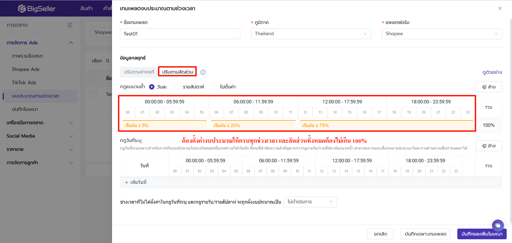Close the template panel with X icon
This screenshot has height=243, width=512.
pos(500,8)
